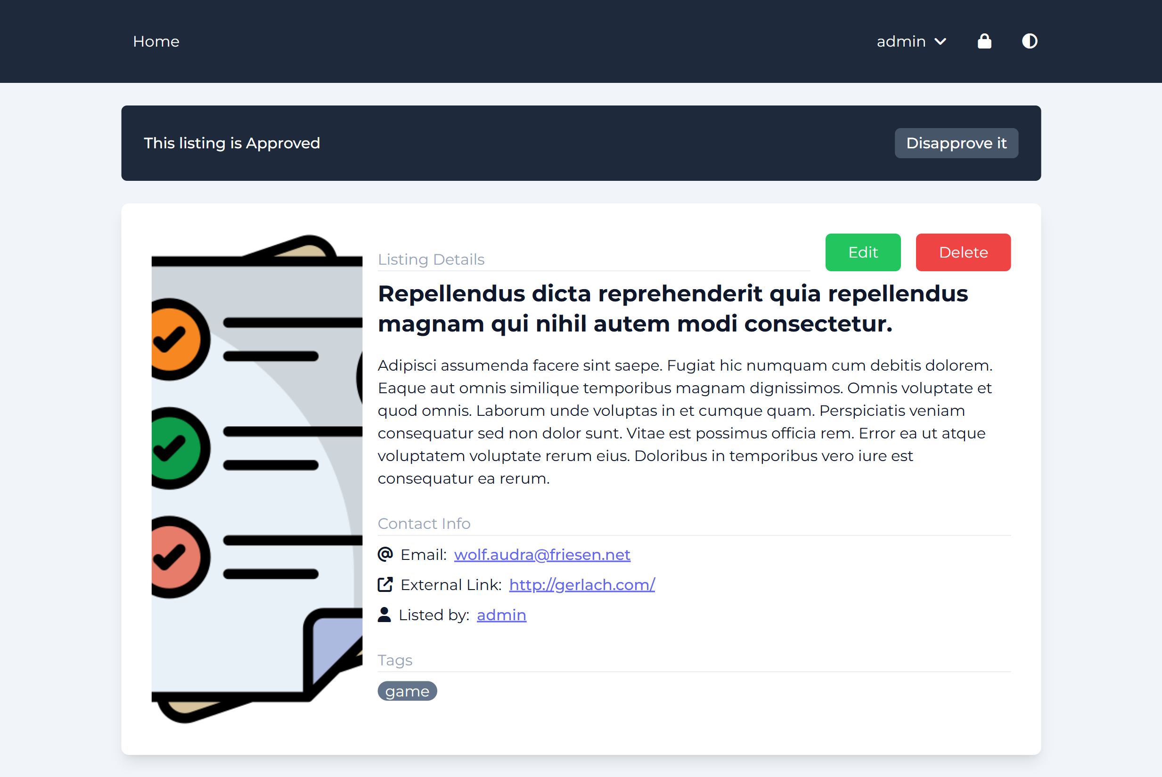The image size is (1162, 777).
Task: Select the game tag badge
Action: [407, 691]
